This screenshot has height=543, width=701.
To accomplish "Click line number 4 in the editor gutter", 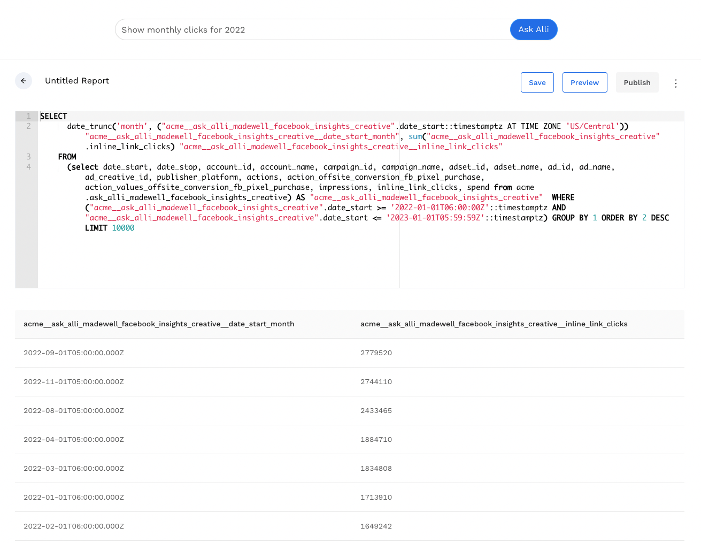I will [x=28, y=167].
